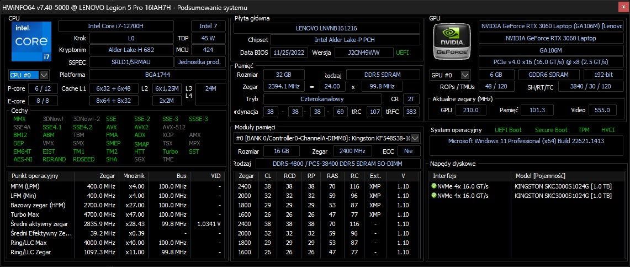Click the 192-bit bus width field
This screenshot has height=267, width=630.
[603, 75]
